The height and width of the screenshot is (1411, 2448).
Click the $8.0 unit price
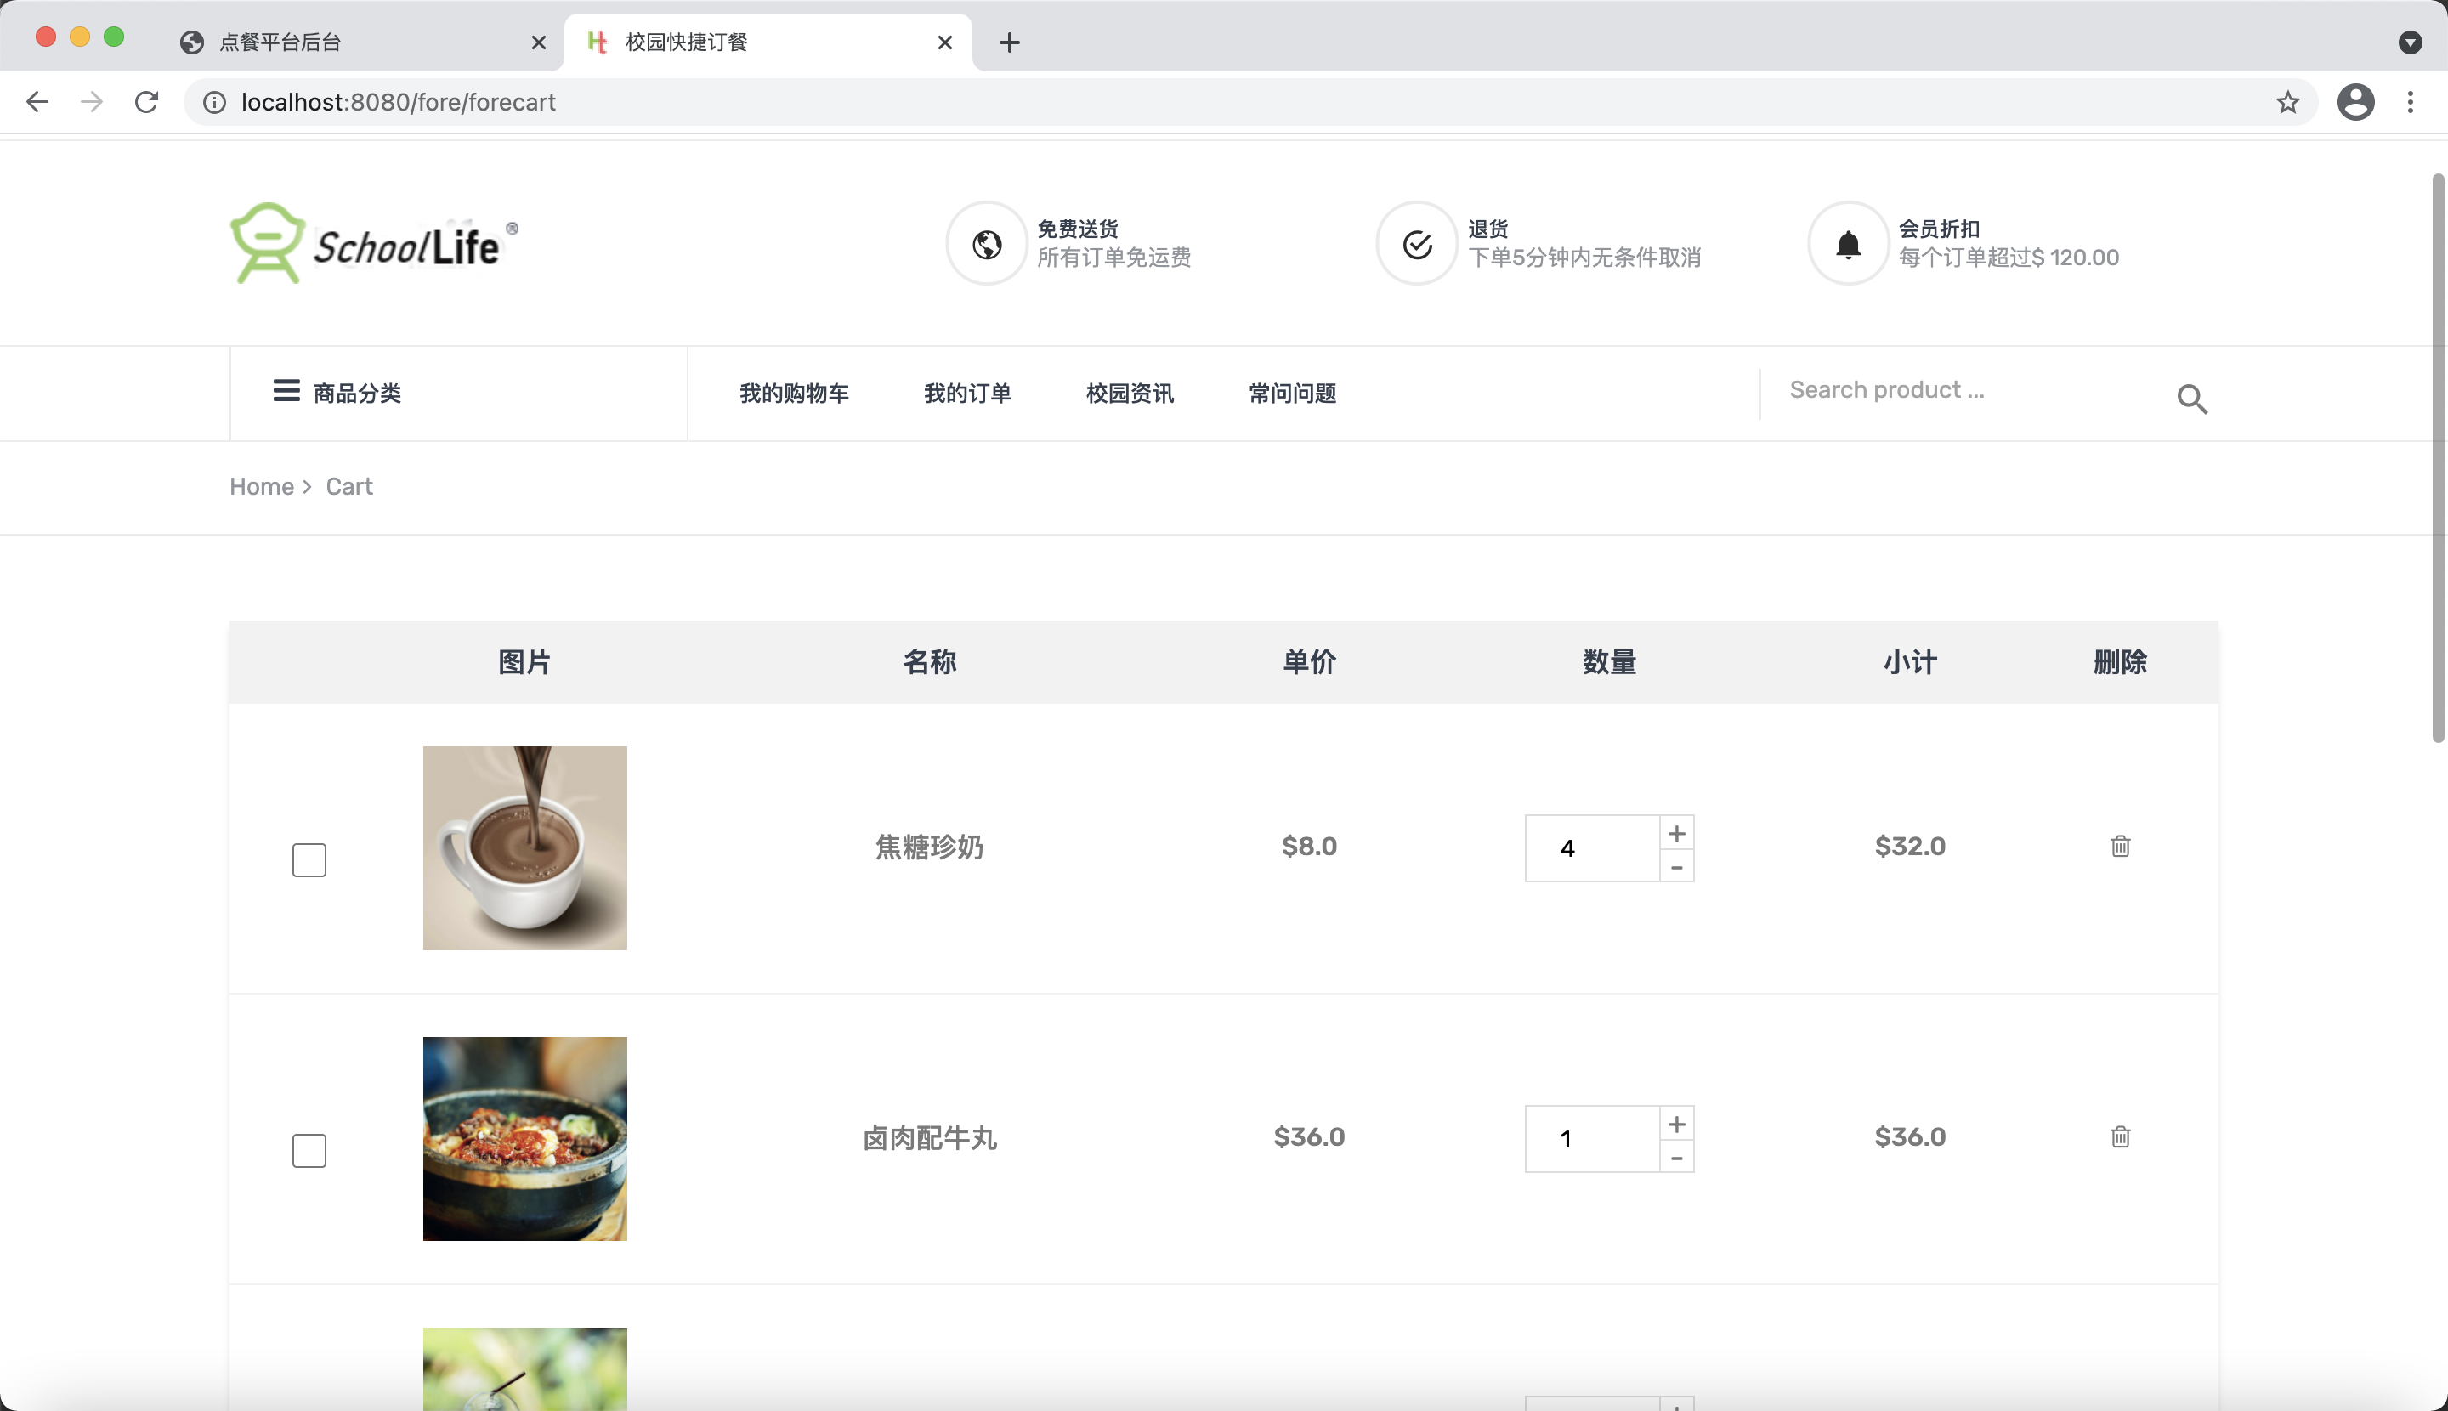point(1309,846)
